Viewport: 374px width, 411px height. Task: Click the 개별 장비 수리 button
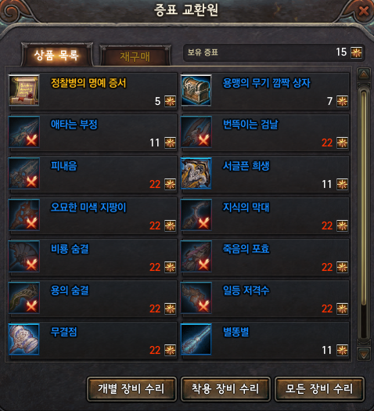tap(131, 389)
